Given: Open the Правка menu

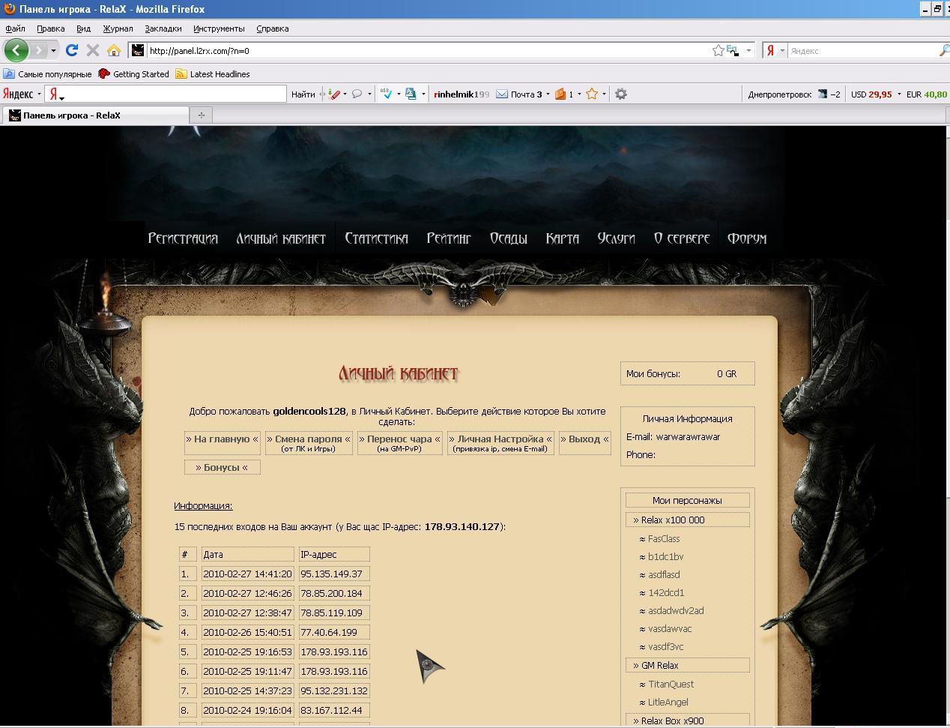Looking at the screenshot, I should click(x=50, y=28).
